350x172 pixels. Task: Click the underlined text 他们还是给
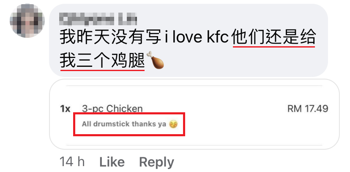274,37
